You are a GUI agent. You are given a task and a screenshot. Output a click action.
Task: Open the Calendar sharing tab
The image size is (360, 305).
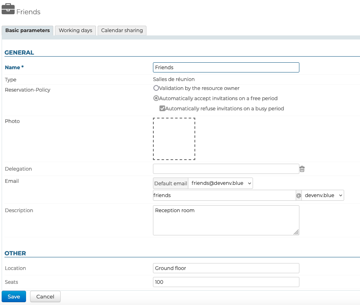tap(122, 31)
